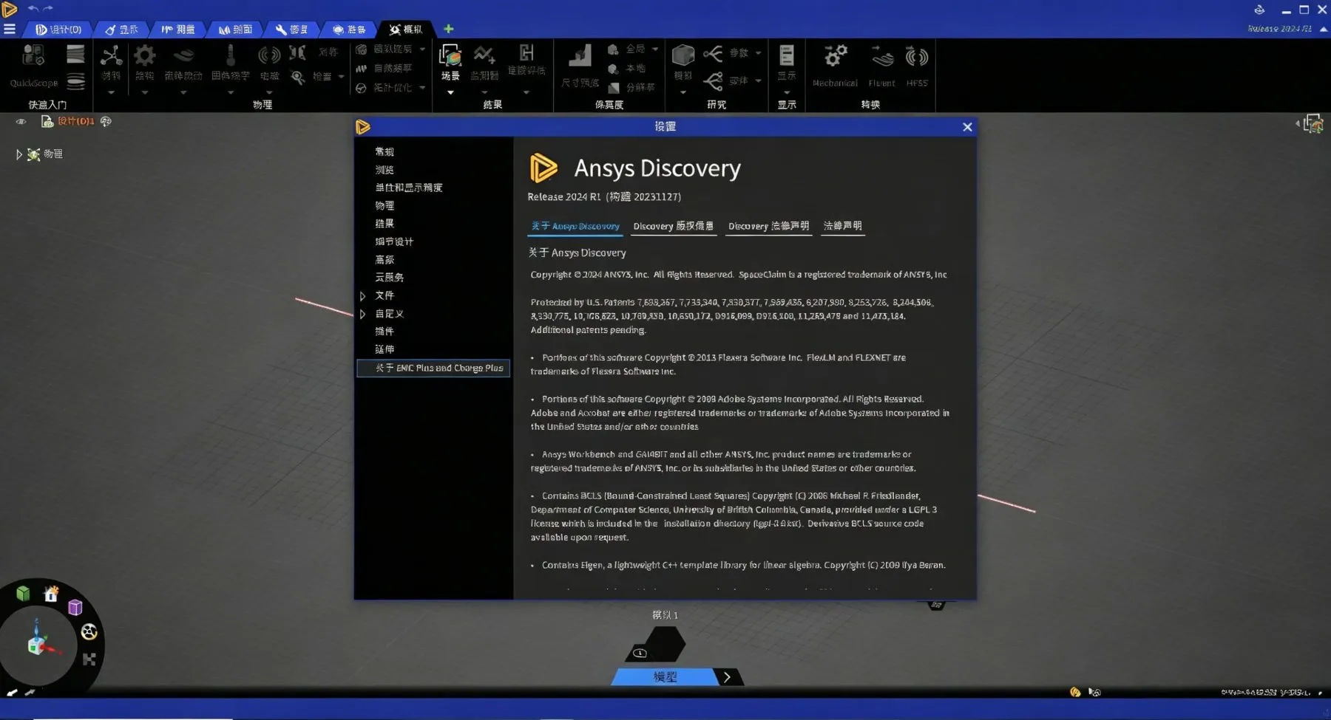Switch to the 显示 ribbon tab

(x=122, y=30)
